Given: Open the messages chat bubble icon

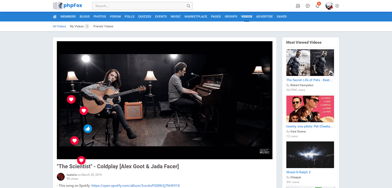Looking at the screenshot, I should point(308,6).
